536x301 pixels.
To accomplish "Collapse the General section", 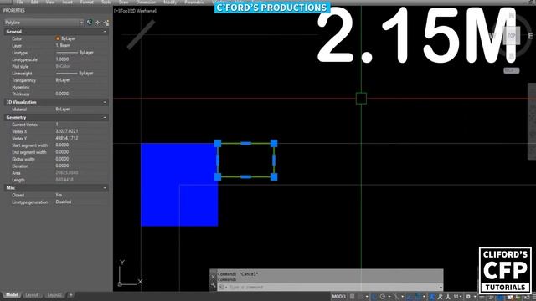I will coord(105,32).
